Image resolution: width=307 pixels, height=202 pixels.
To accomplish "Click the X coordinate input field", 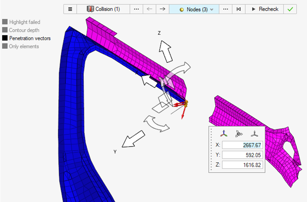I will [242, 145].
